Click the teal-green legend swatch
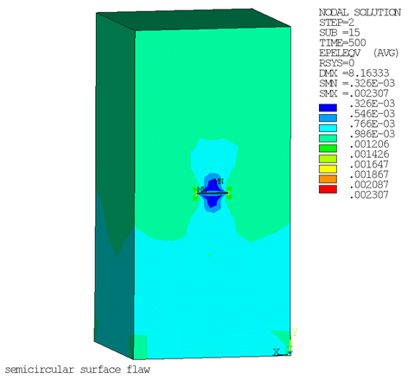408x380 pixels. (328, 138)
